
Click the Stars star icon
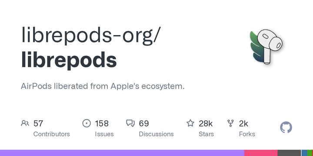click(x=190, y=123)
